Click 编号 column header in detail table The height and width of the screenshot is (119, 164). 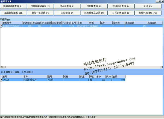pyautogui.click(x=13, y=77)
